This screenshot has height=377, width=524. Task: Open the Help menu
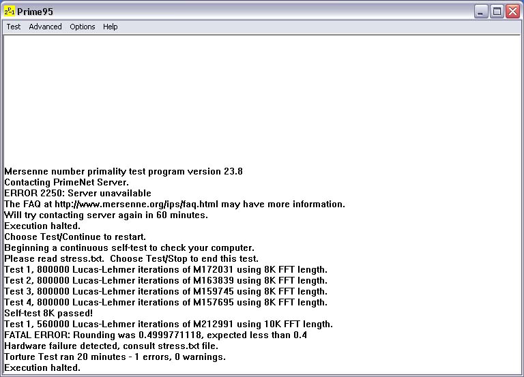[111, 27]
